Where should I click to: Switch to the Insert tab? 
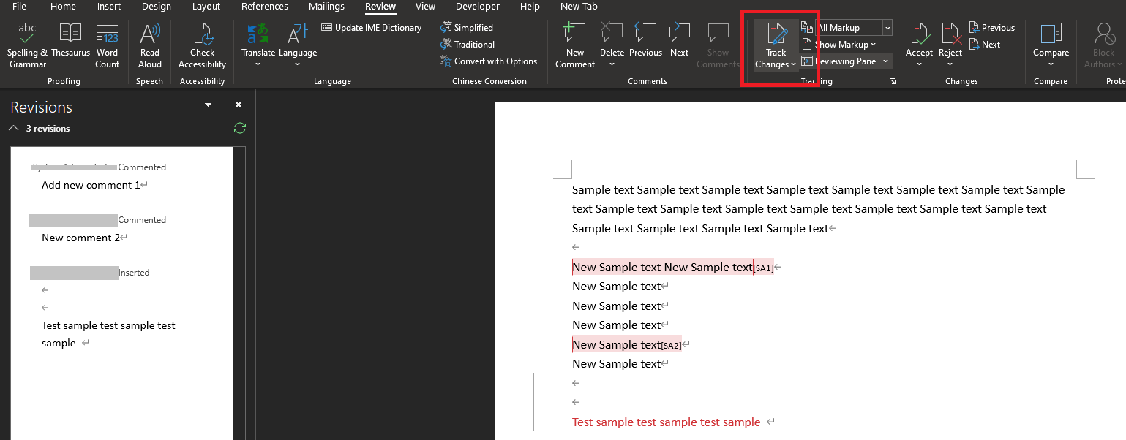point(109,7)
